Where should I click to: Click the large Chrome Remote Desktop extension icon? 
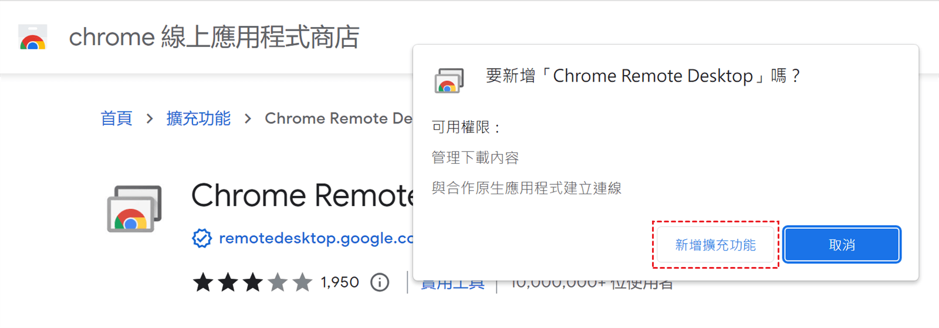134,209
